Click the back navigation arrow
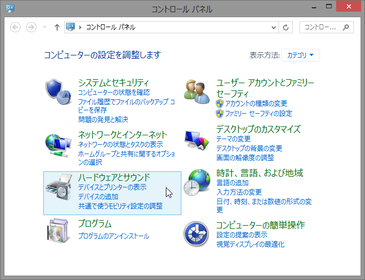The width and height of the screenshot is (365, 280). tap(16, 27)
